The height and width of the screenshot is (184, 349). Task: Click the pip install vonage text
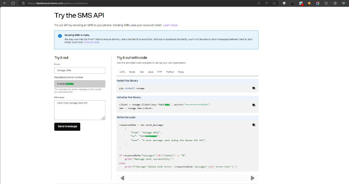132,88
